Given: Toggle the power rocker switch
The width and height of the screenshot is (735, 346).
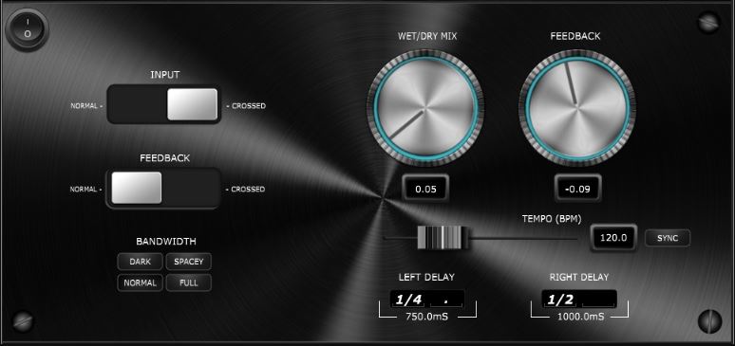Looking at the screenshot, I should [x=28, y=29].
